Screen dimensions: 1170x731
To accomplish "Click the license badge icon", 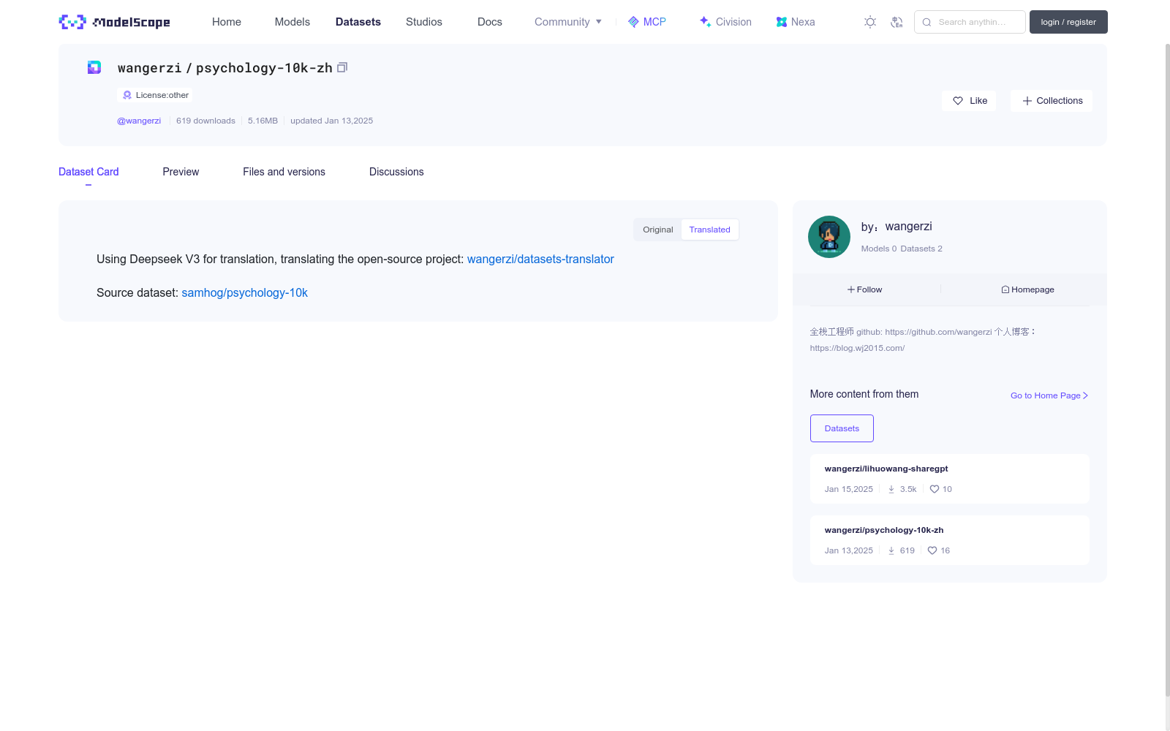I will (127, 95).
